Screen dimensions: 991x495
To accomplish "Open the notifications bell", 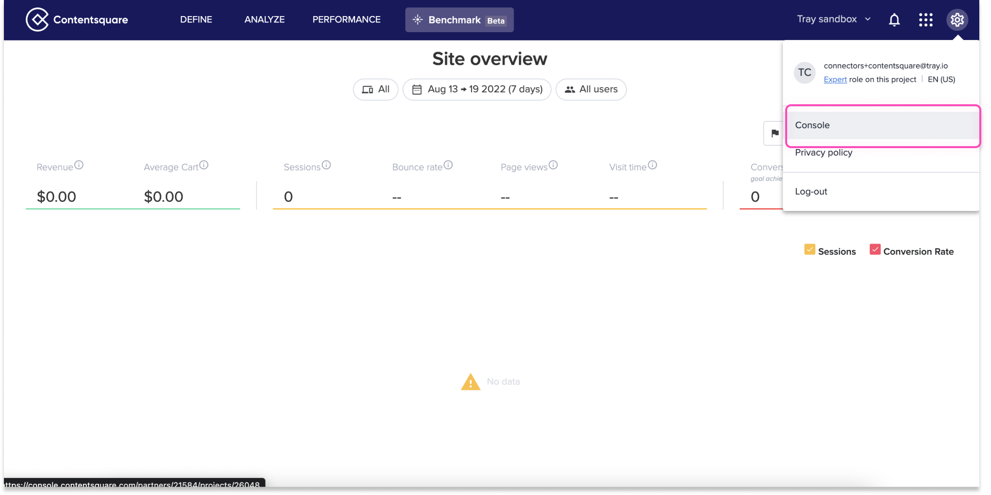I will [x=894, y=20].
